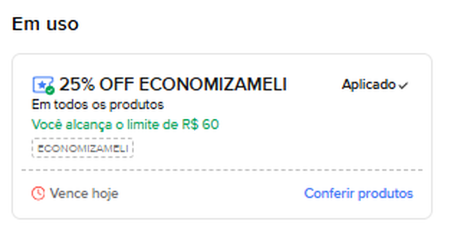Screen dimensions: 457x231
Task: Select the Aplicado status label
Action: [x=369, y=85]
